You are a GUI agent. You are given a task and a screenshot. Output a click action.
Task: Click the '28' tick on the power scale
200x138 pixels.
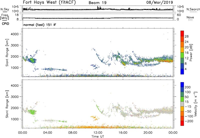click(x=186, y=36)
